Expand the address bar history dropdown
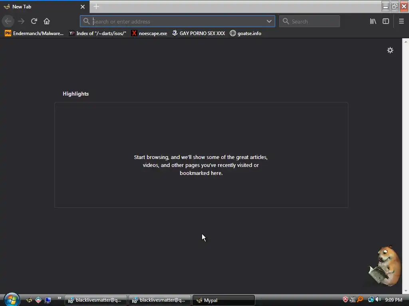 click(x=269, y=22)
